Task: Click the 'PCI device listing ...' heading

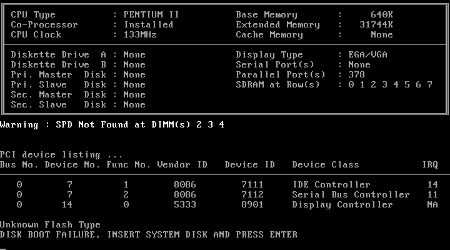Action: point(61,155)
